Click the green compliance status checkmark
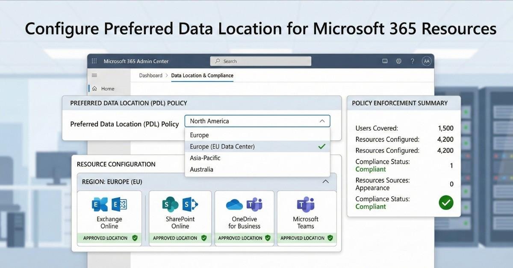 (x=446, y=203)
